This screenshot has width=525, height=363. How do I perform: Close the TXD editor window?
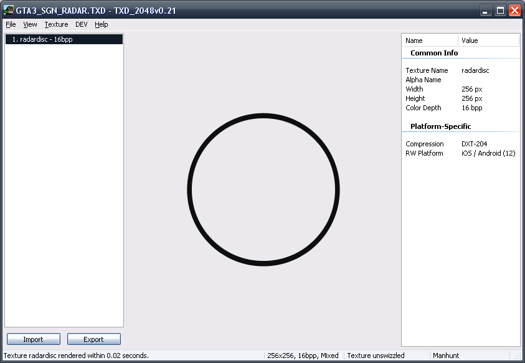514,10
